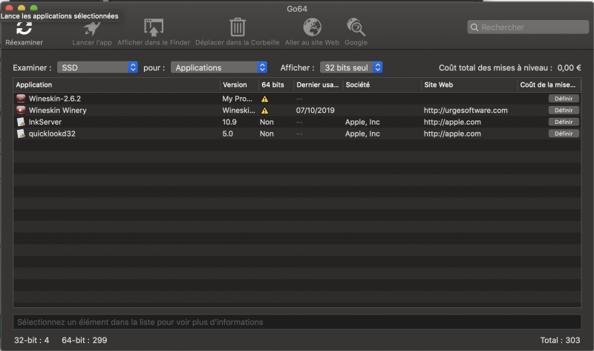Open the Examiner SSD dropdown
The height and width of the screenshot is (351, 594).
(x=97, y=68)
